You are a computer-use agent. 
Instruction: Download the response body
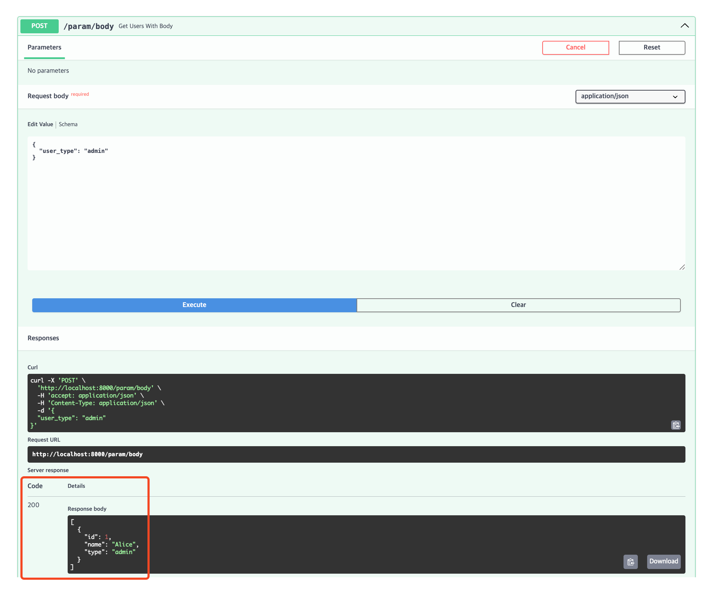pos(663,561)
